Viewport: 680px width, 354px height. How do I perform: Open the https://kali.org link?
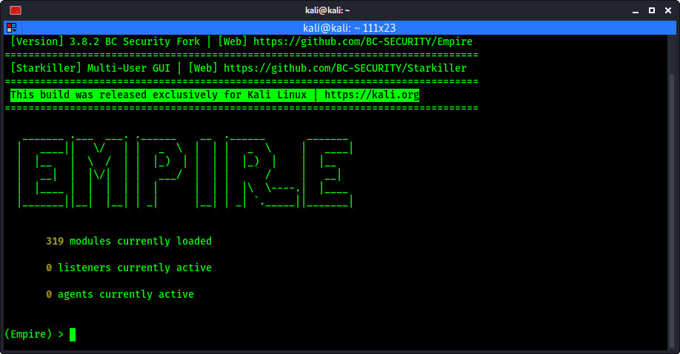(371, 95)
